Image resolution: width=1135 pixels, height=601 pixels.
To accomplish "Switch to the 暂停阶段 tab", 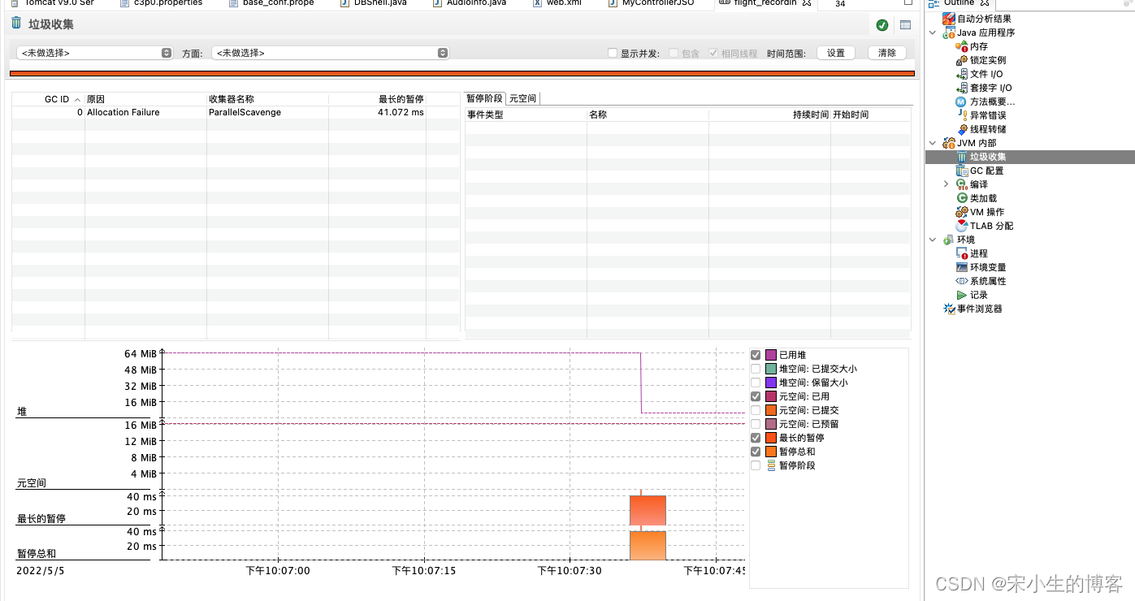I will click(484, 98).
